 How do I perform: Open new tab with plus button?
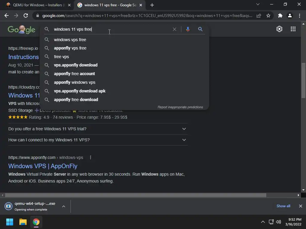pos(152,5)
